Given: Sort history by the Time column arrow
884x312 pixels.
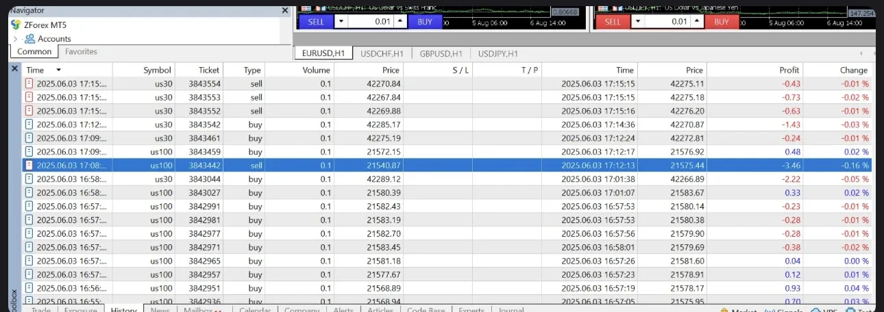Looking at the screenshot, I should click(58, 70).
